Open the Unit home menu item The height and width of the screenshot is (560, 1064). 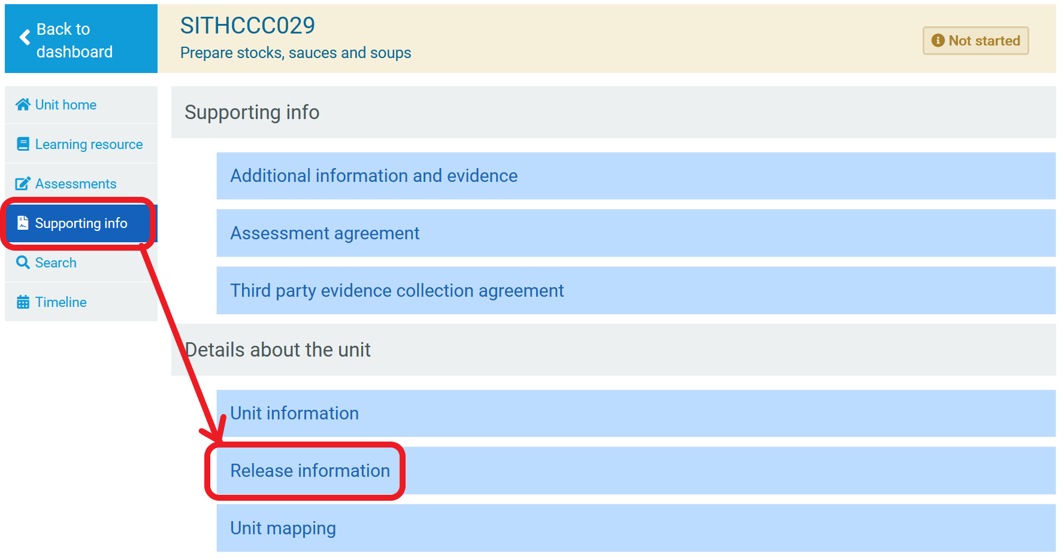pos(66,105)
